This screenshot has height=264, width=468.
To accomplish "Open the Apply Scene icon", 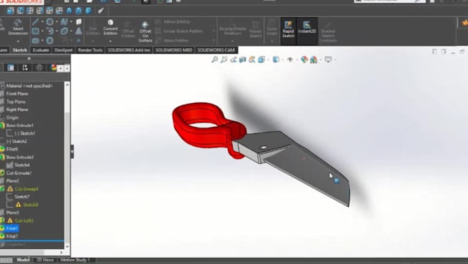I will [x=313, y=60].
